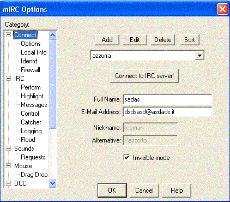230x202 pixels.
Task: Click the Add server button
Action: (x=107, y=40)
